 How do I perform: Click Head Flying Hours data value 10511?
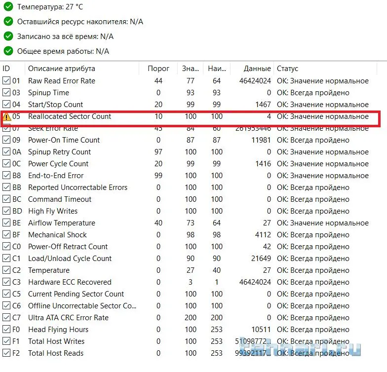(x=261, y=330)
